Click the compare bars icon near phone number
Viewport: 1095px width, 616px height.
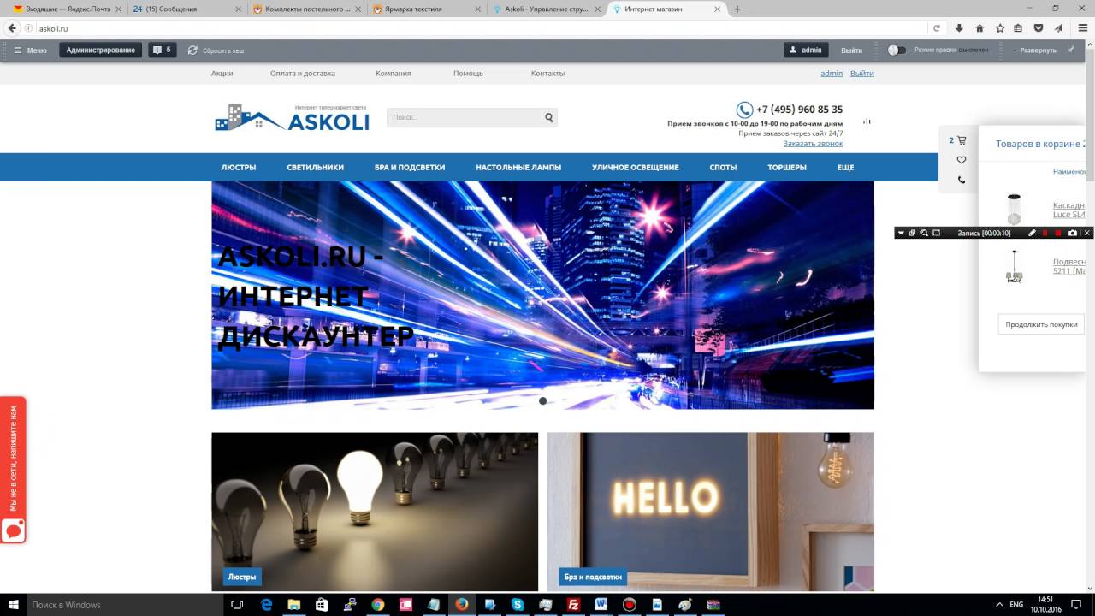[x=867, y=121]
